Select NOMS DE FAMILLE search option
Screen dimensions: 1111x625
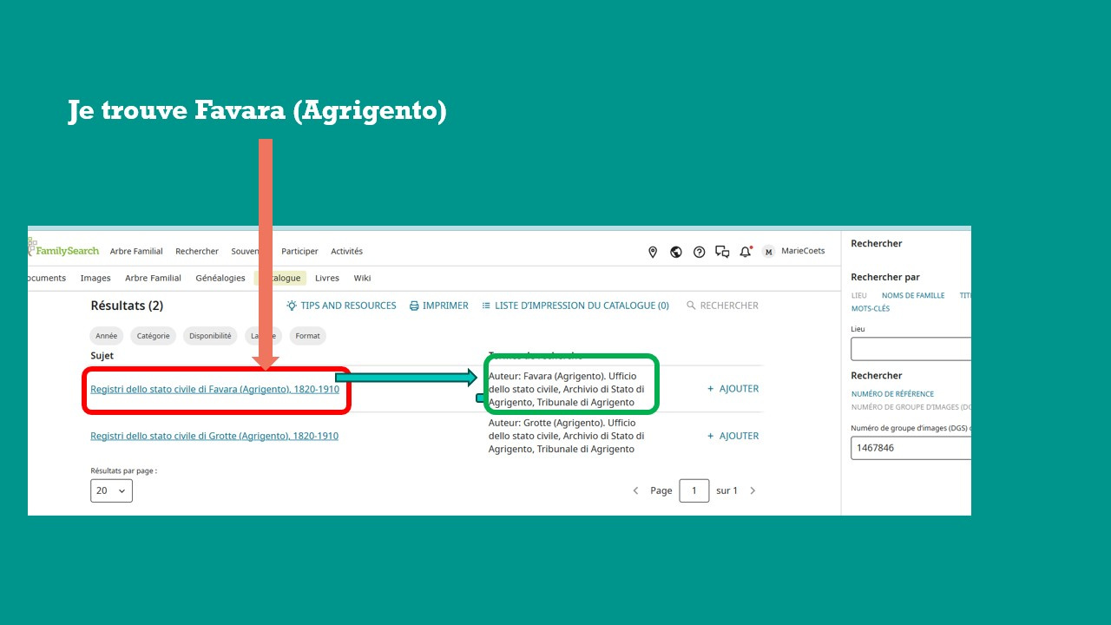click(x=913, y=296)
